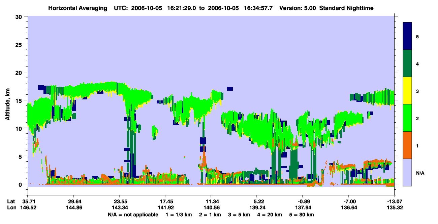
Task: Click the latitude value 35.71
Action: (x=28, y=201)
